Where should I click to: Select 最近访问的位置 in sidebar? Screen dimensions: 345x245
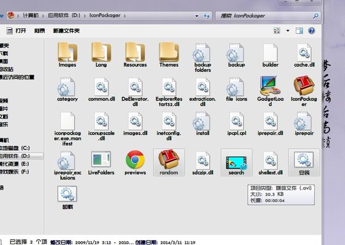tap(17, 77)
